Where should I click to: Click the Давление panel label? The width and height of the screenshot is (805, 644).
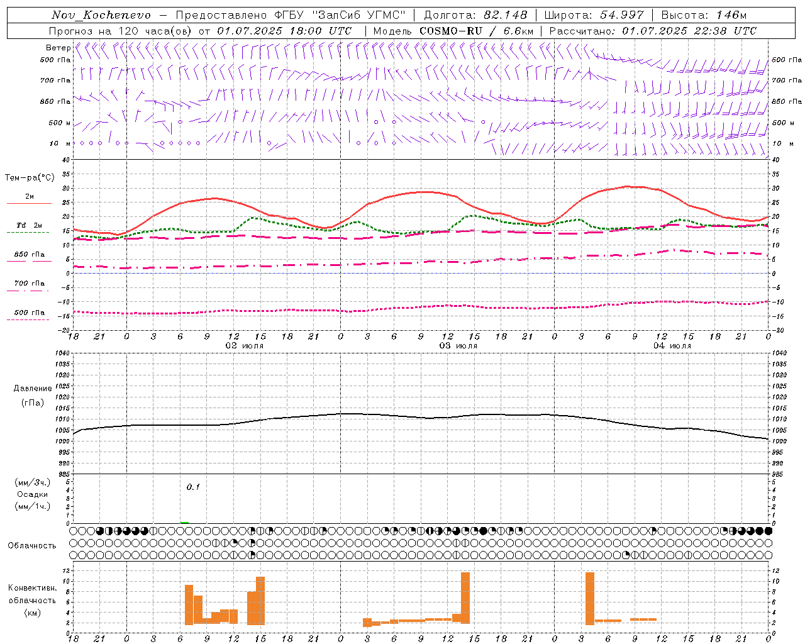(x=32, y=389)
